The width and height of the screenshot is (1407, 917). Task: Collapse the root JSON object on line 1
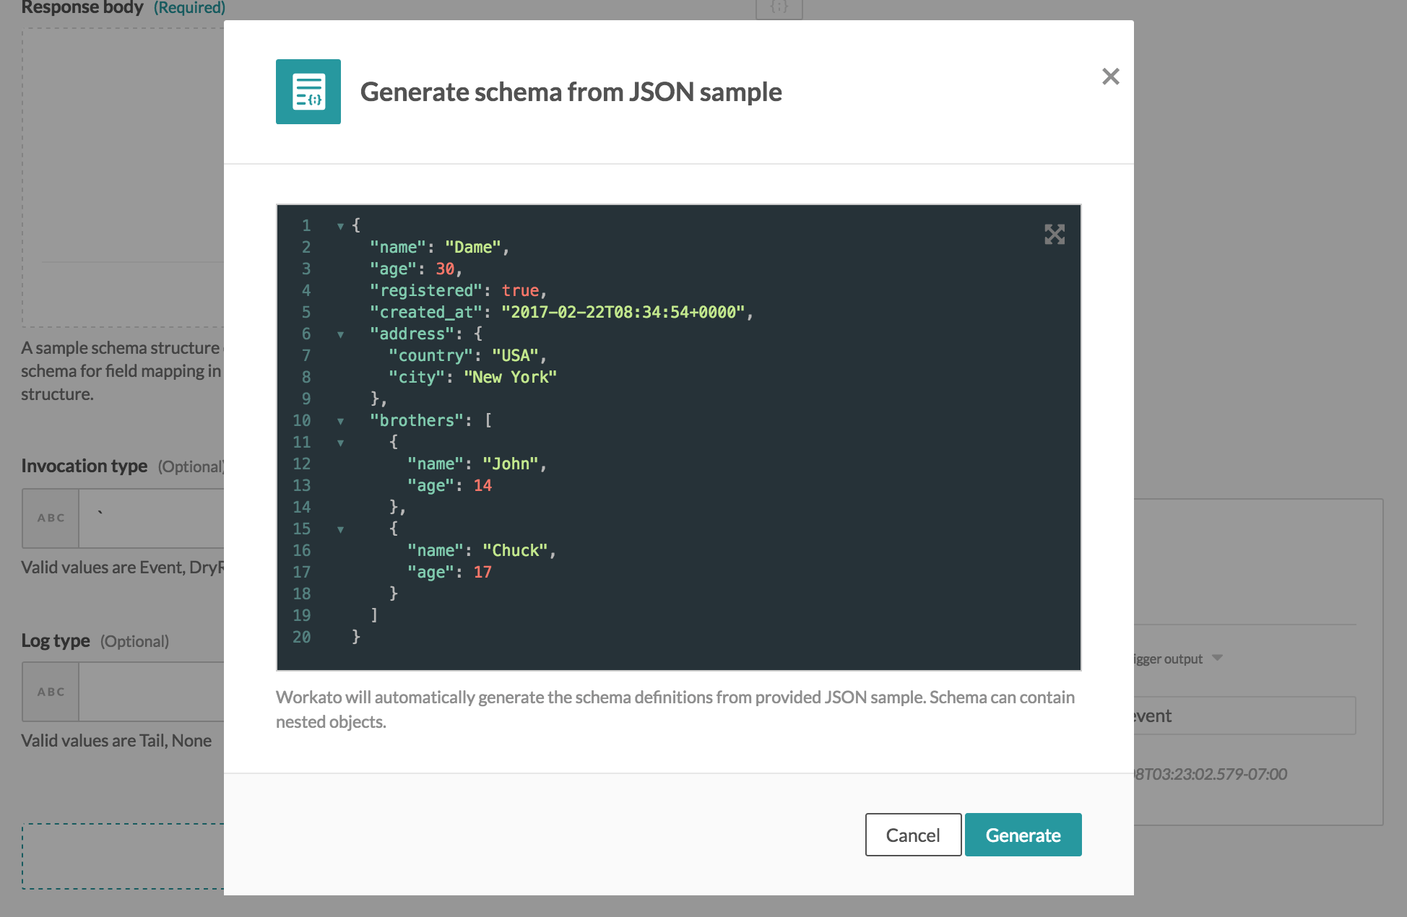click(339, 225)
